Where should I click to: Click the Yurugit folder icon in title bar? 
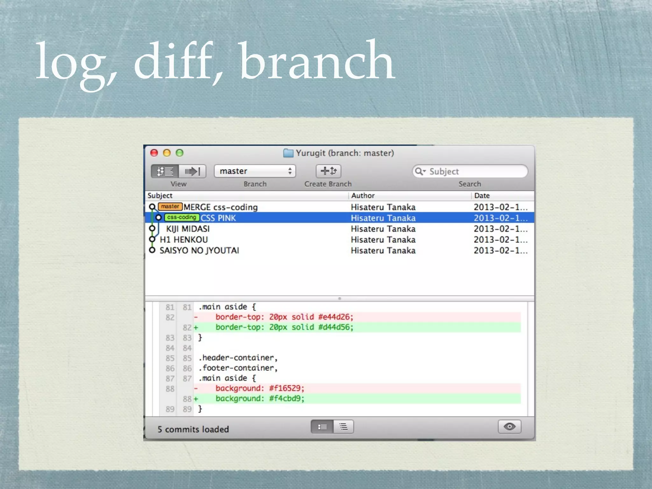288,153
